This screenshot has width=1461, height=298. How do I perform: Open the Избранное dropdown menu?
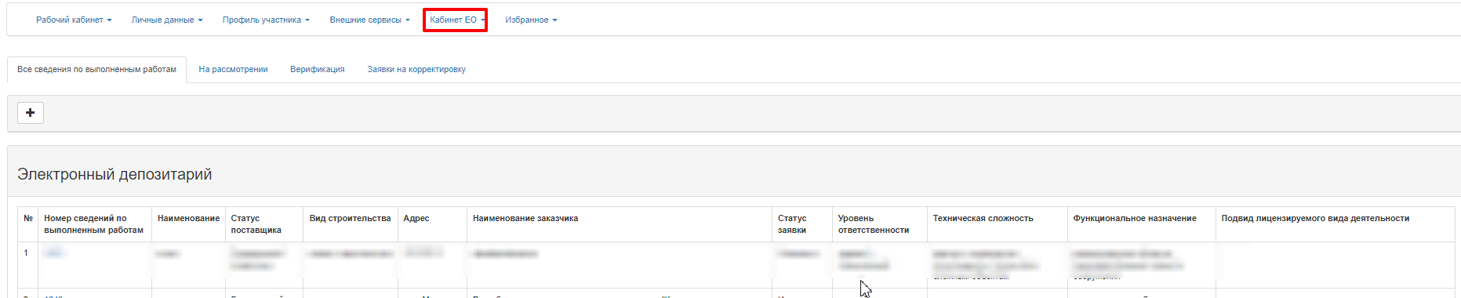click(x=531, y=20)
